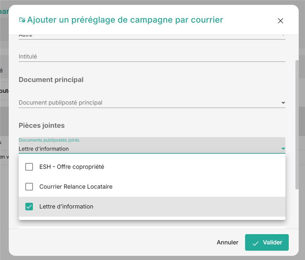305x260 pixels.
Task: Click the Document publiposté principal field
Action: (x=145, y=103)
